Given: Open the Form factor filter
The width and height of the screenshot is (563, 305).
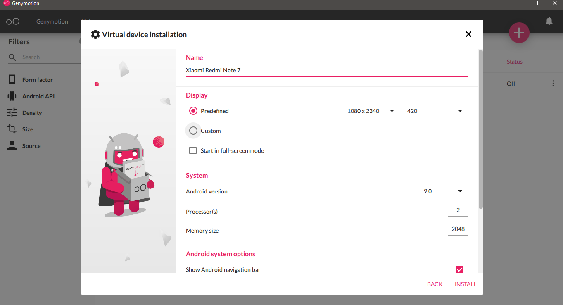Looking at the screenshot, I should [x=37, y=80].
